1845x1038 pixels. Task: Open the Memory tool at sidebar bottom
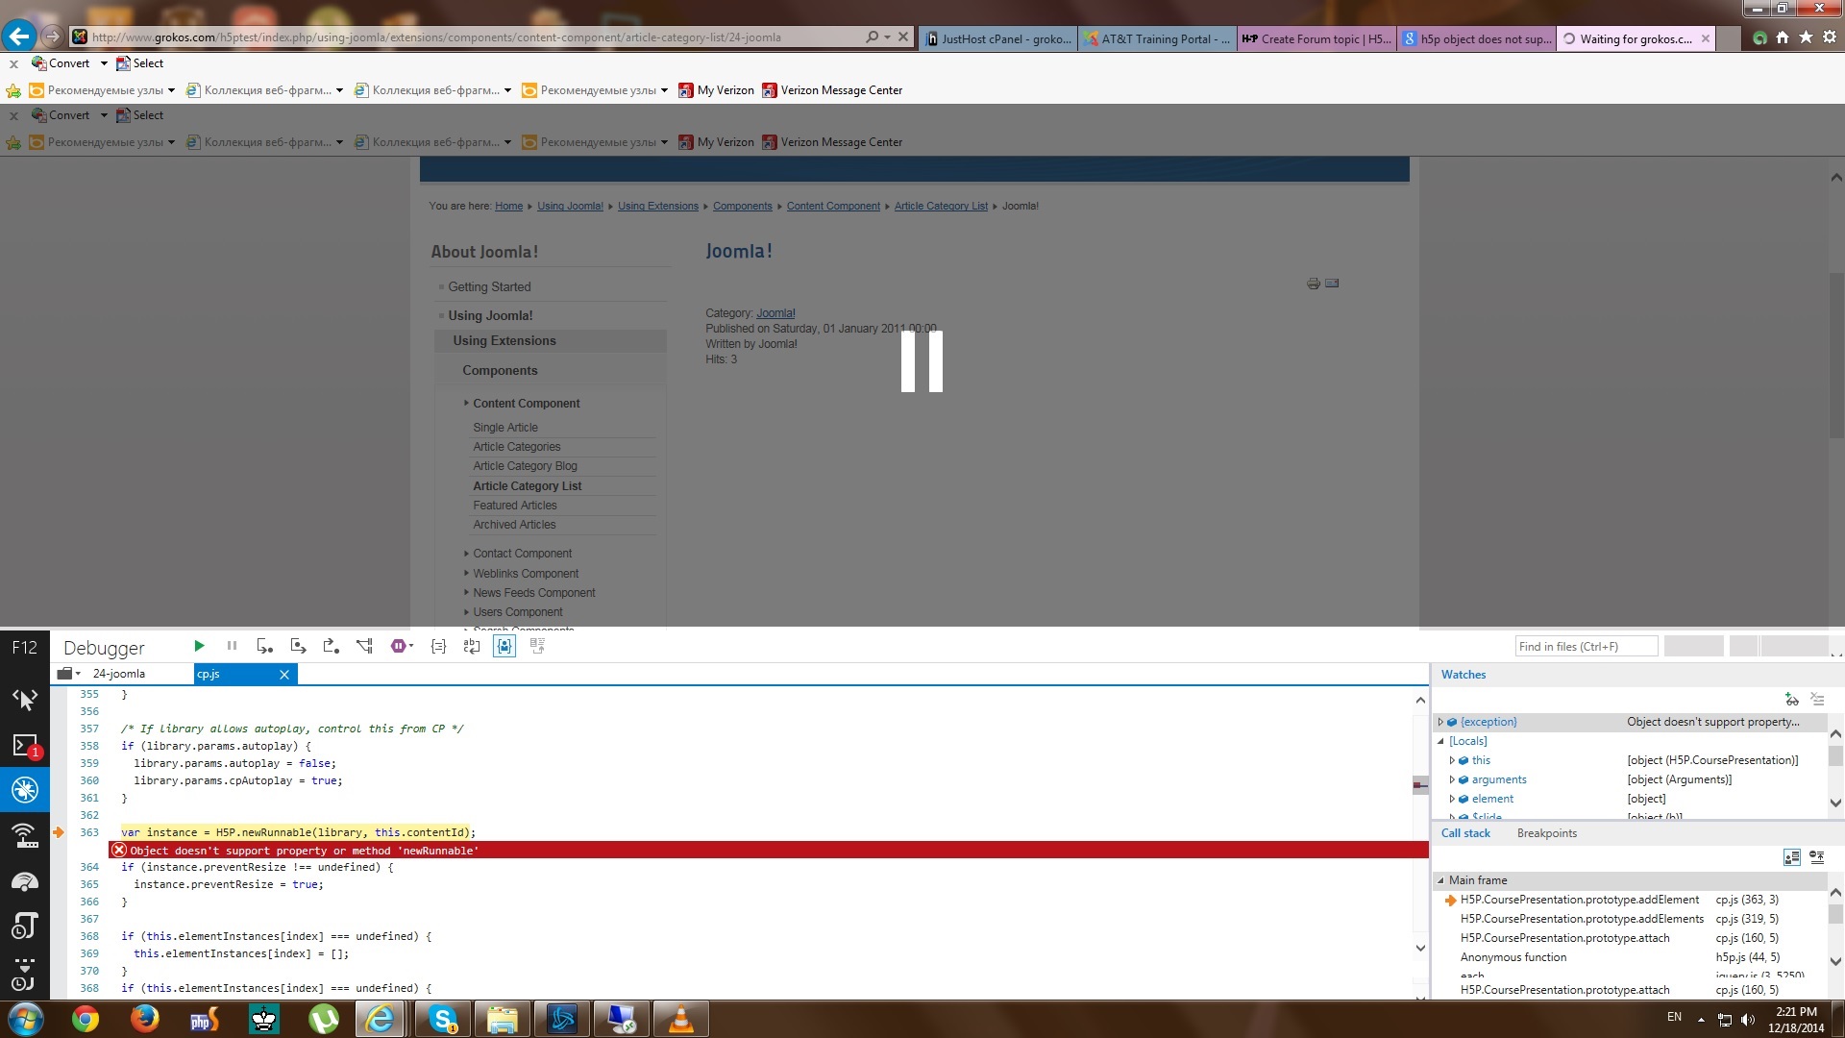tap(25, 973)
